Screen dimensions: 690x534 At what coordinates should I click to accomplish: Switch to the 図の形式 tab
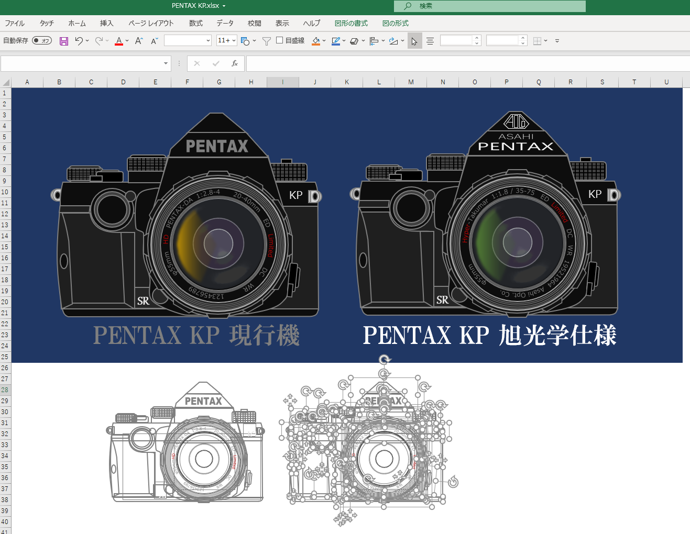click(396, 24)
